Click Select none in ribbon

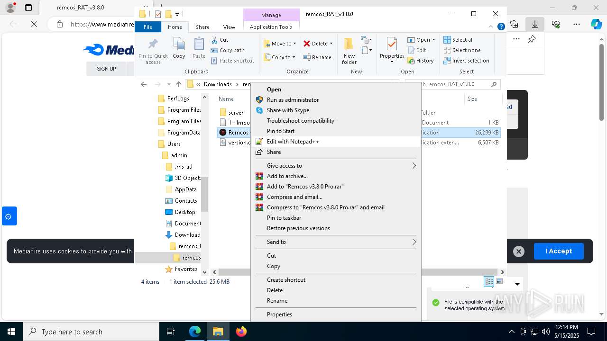click(462, 50)
